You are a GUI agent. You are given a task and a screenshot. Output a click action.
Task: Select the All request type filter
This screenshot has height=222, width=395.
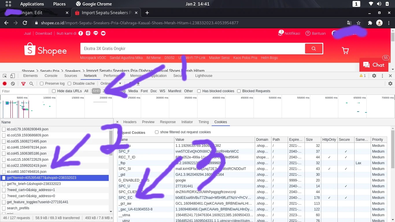86,91
